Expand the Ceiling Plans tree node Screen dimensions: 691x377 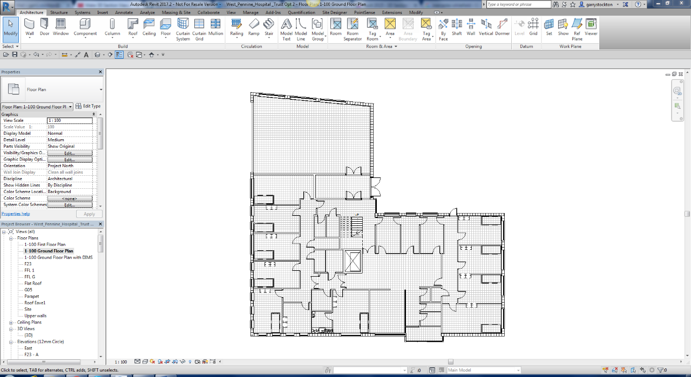click(10, 323)
